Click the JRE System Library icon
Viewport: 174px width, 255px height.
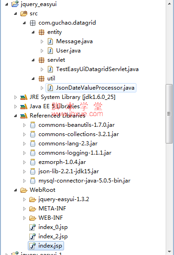[24, 97]
